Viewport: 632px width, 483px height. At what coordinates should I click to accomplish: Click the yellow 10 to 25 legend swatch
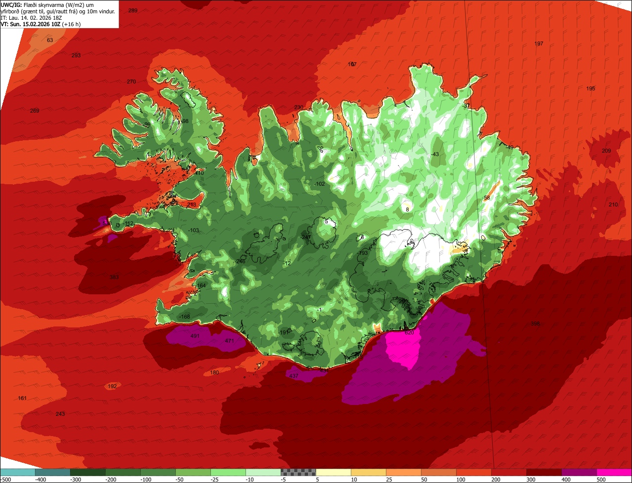(368, 472)
